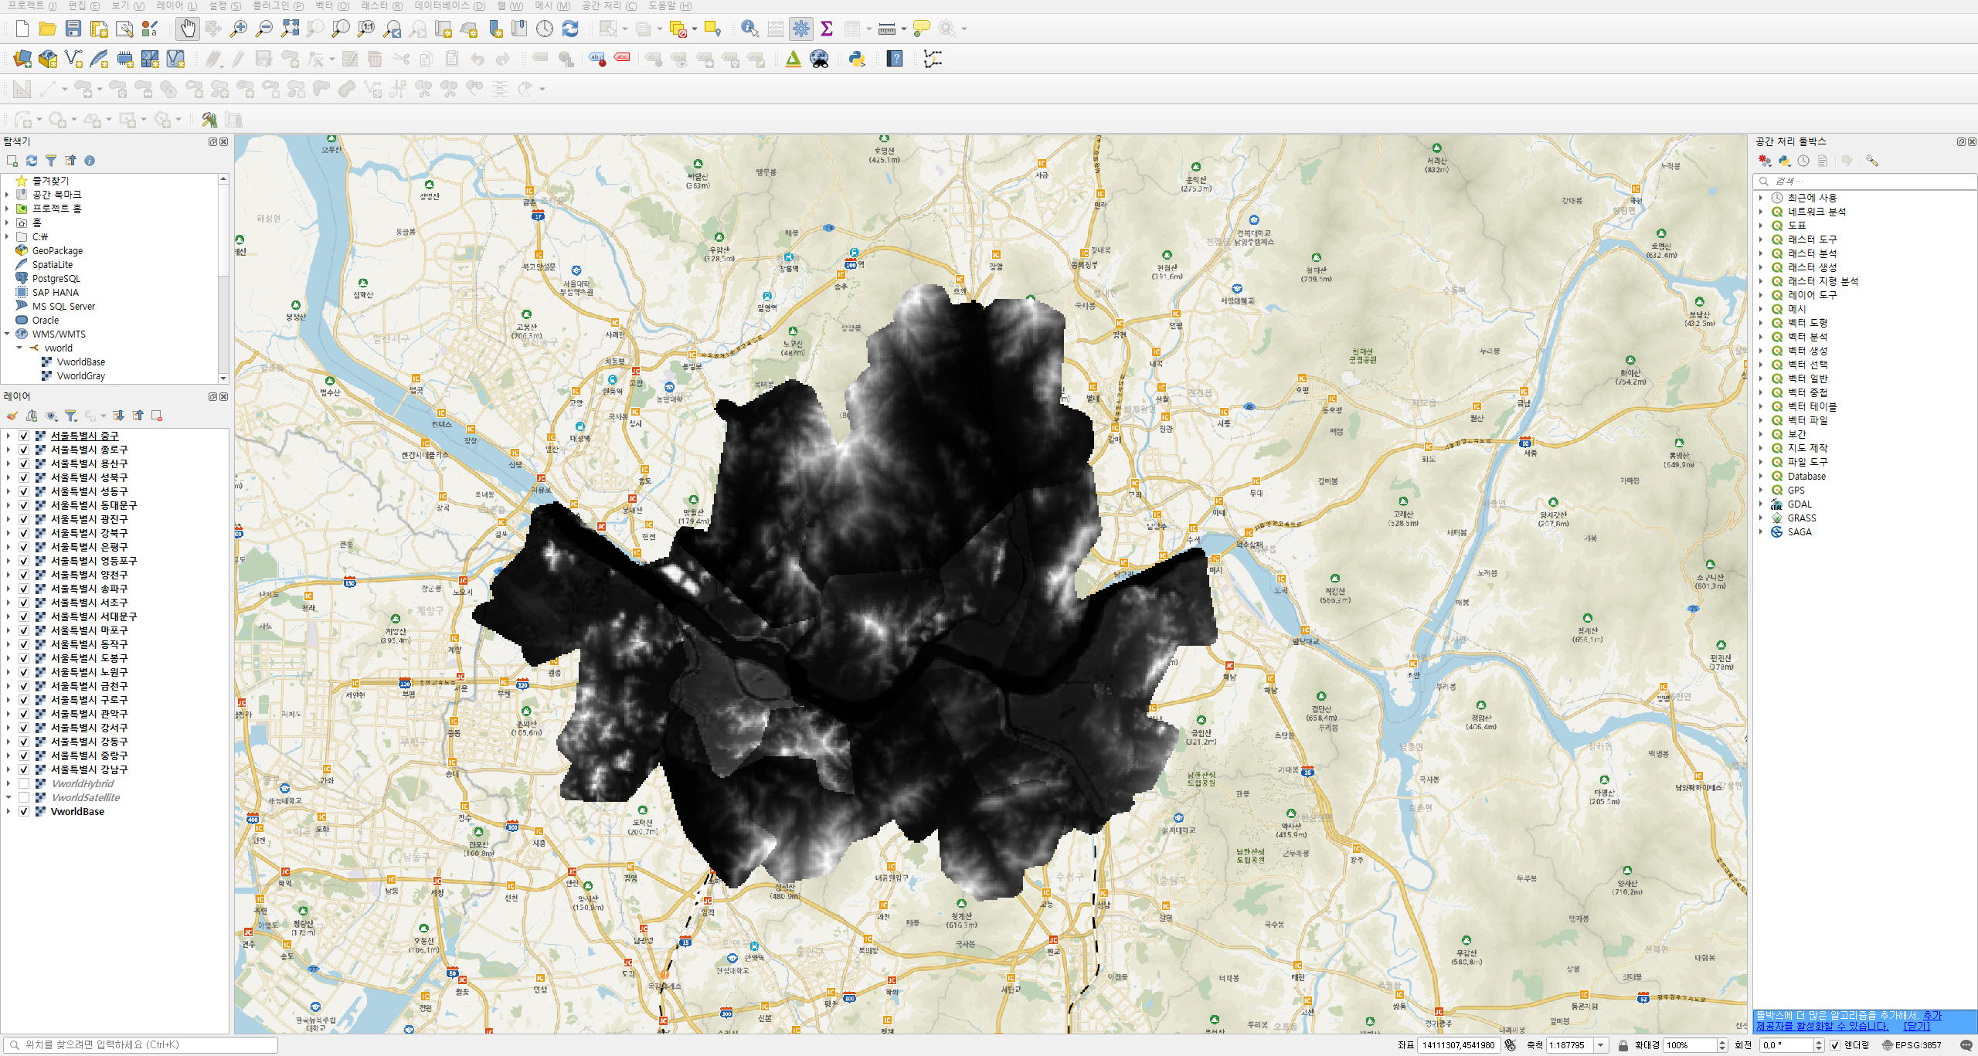Click the Statistical Summary sigma icon
This screenshot has height=1056, width=1978.
827,29
